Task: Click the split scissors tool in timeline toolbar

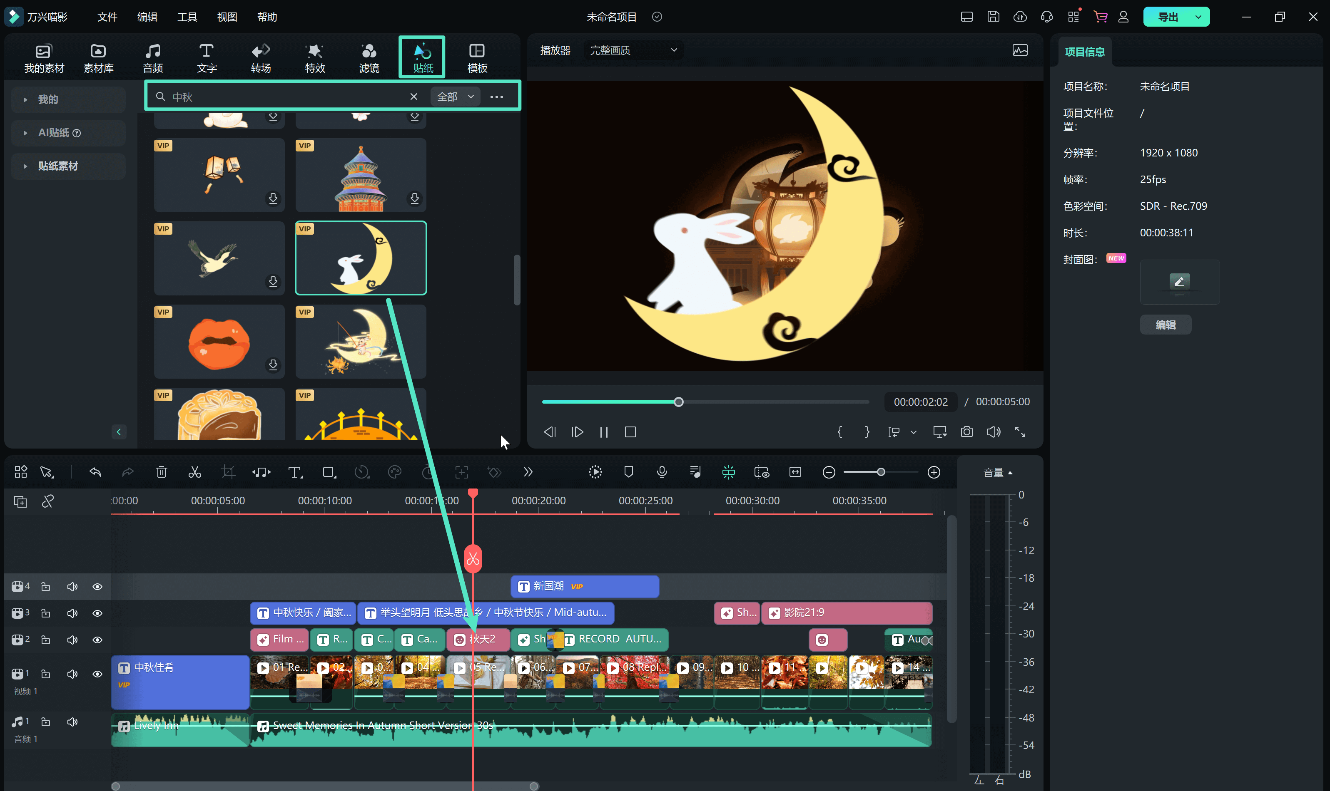Action: (194, 472)
